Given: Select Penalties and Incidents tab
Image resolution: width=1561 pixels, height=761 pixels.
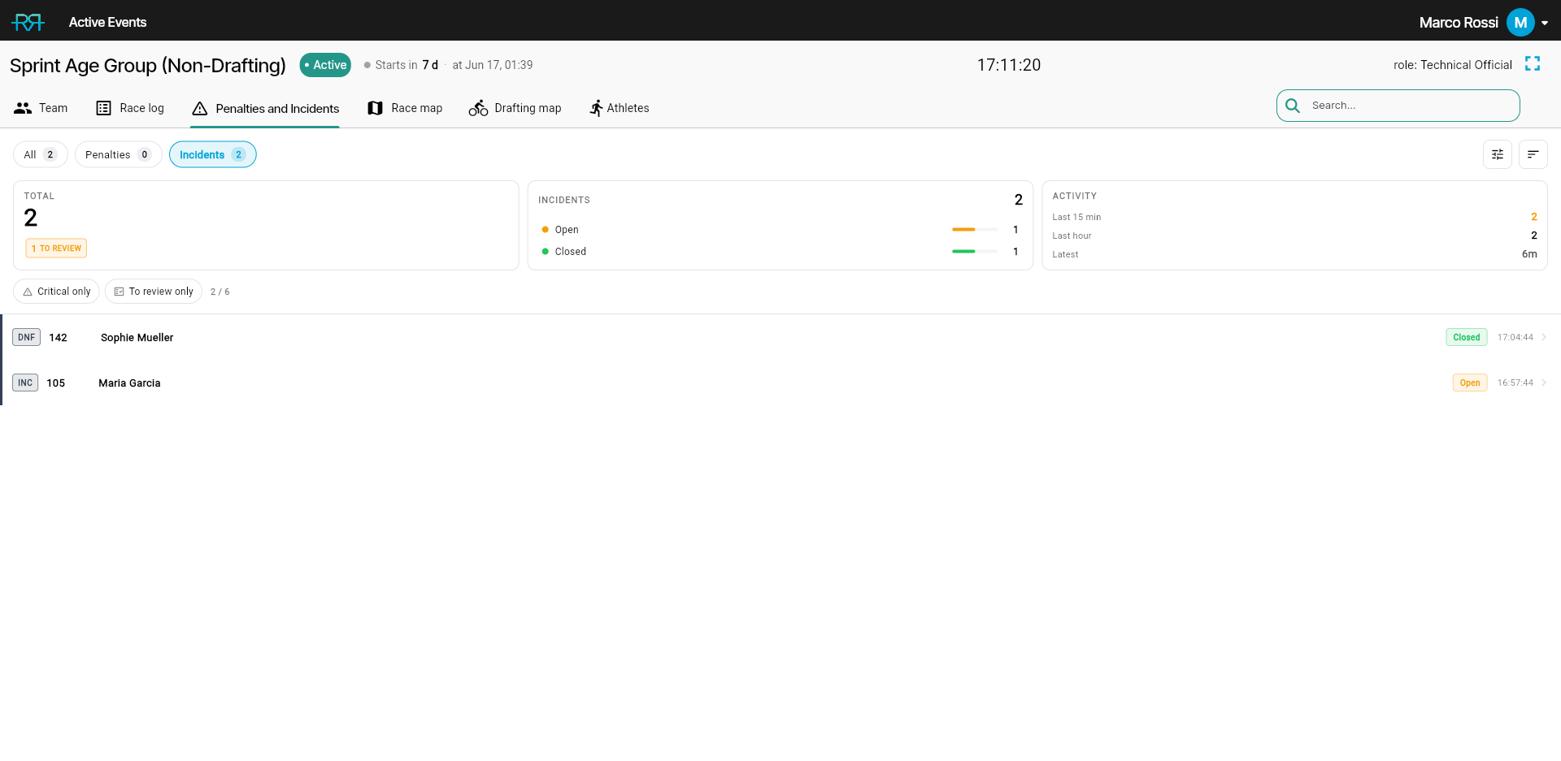Looking at the screenshot, I should (266, 108).
